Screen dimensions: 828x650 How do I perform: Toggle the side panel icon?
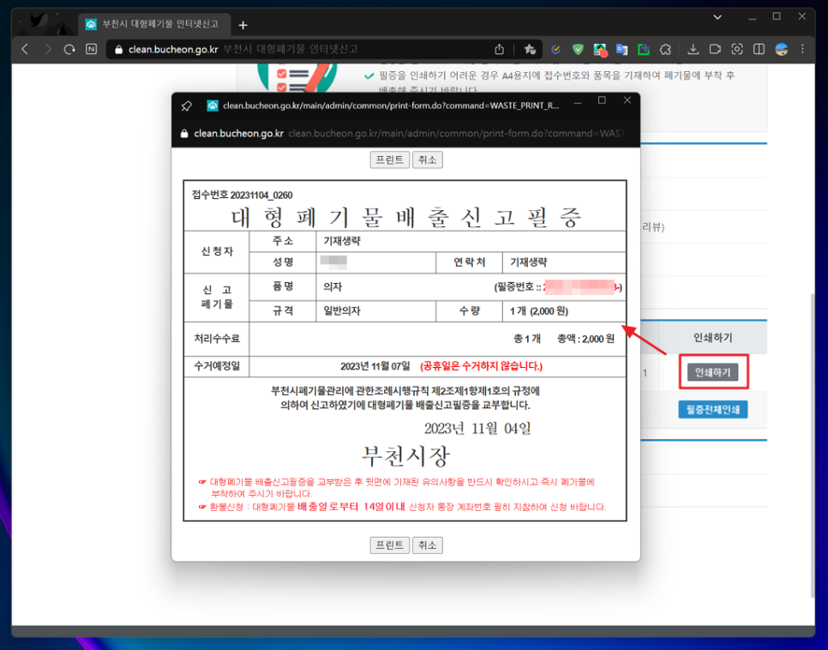[759, 49]
